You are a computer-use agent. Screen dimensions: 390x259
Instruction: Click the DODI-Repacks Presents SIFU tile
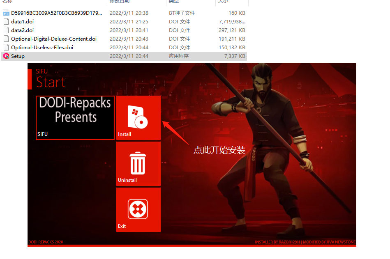[75, 118]
